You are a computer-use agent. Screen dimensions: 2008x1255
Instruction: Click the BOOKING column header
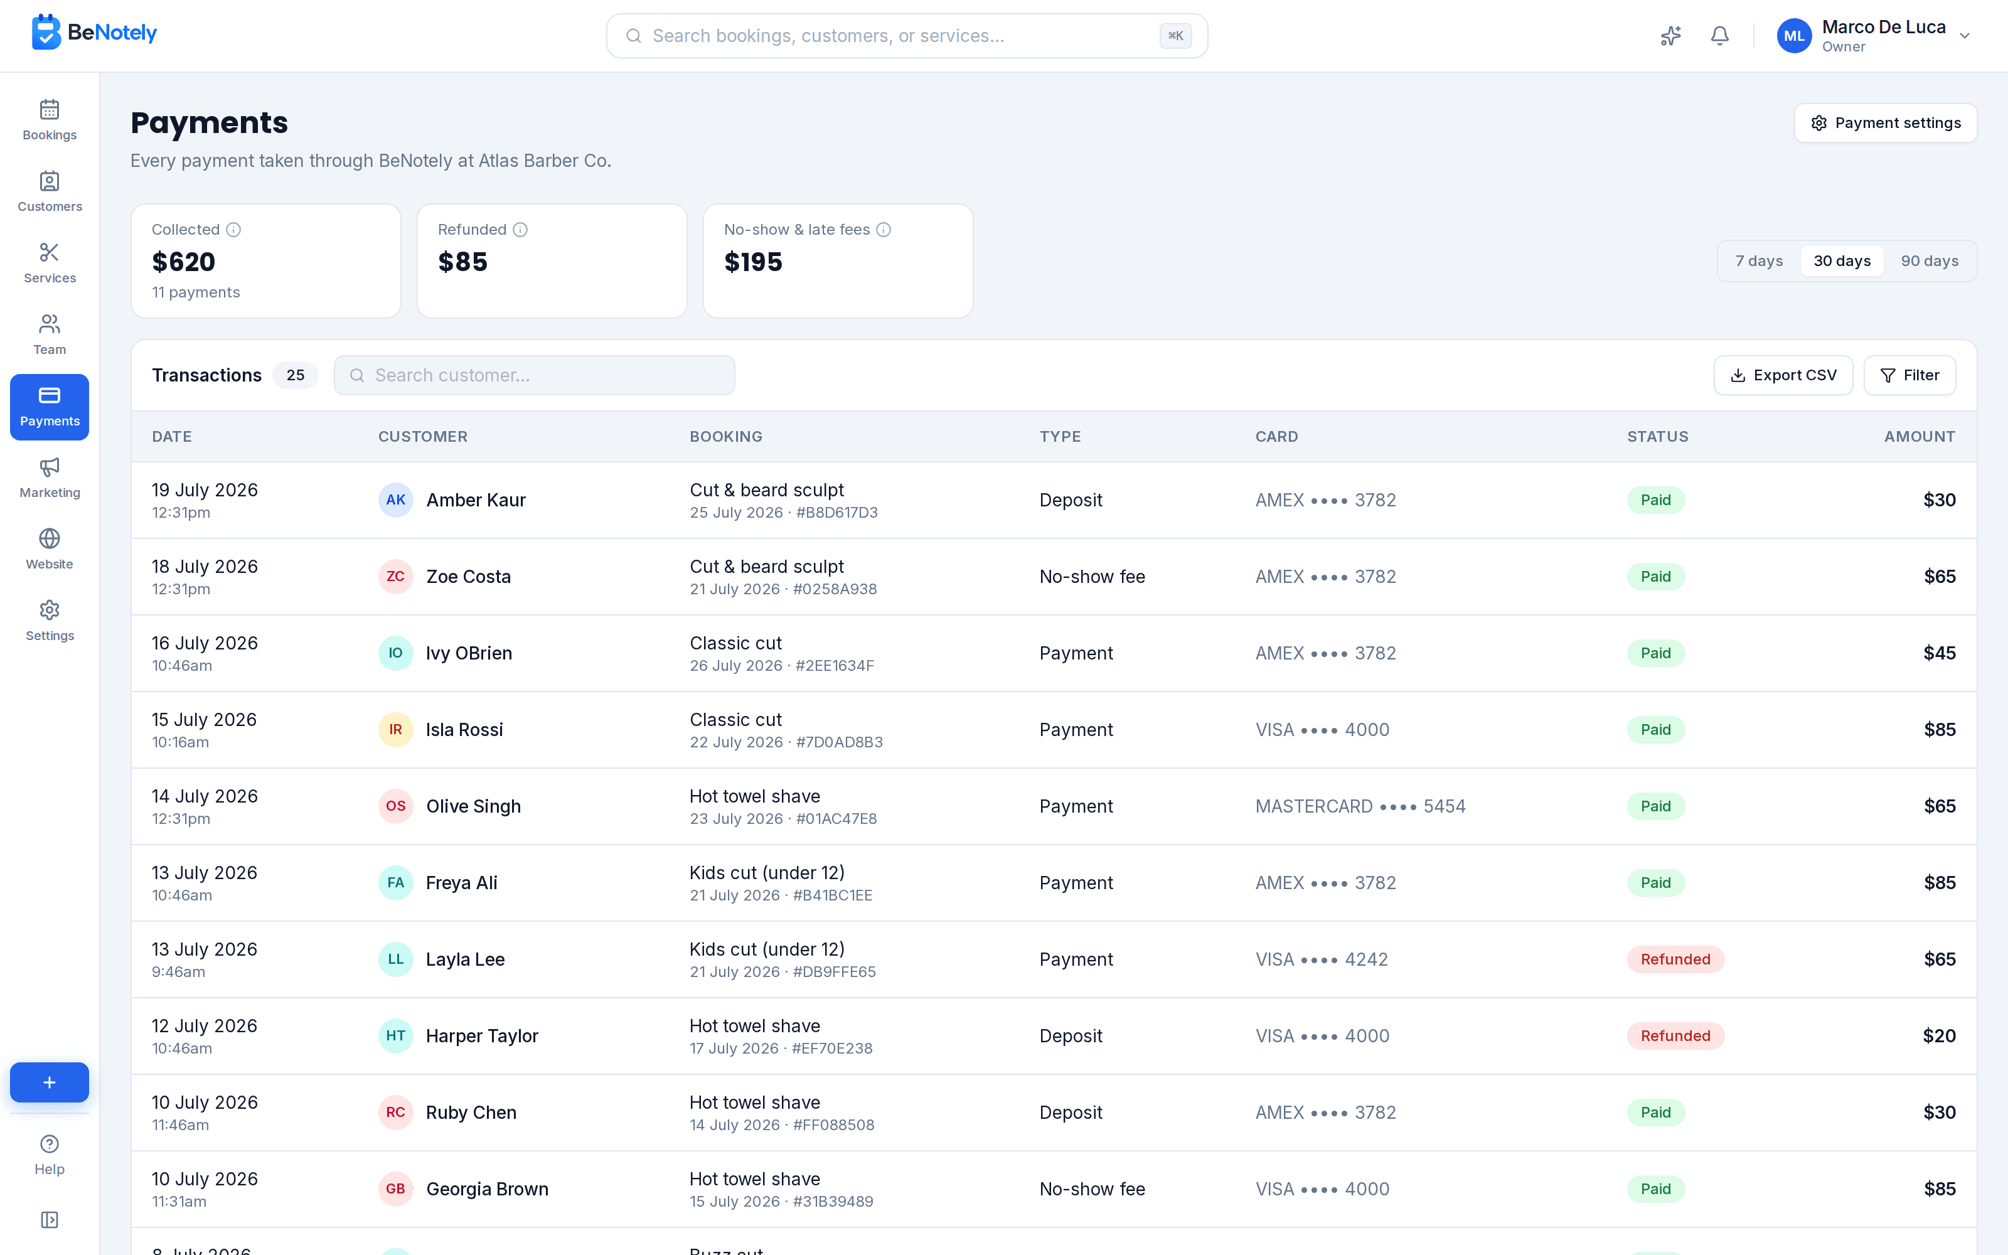tap(726, 437)
